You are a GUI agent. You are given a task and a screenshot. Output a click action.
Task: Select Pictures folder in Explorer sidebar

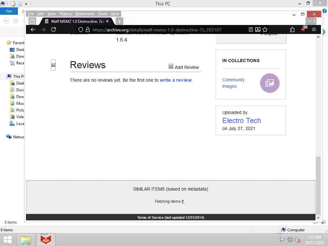pos(17,110)
